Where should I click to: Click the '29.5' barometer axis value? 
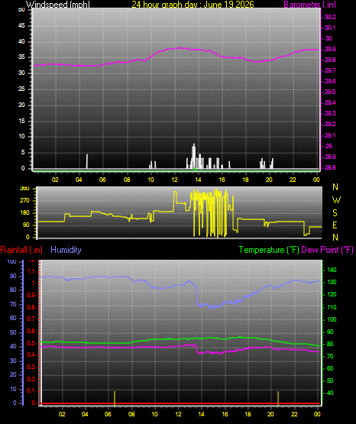click(330, 92)
